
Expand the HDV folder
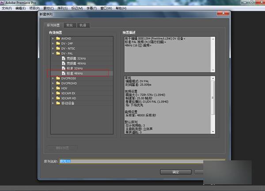53,88
